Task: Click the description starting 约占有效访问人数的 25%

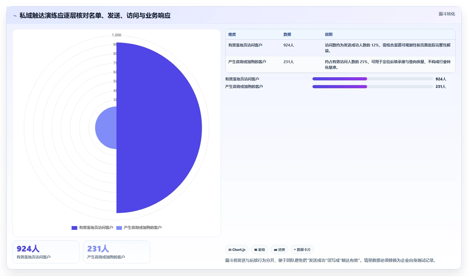Action: (388, 65)
